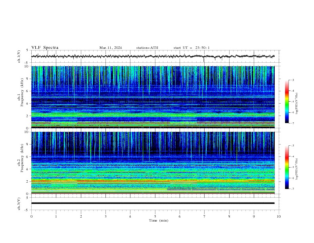
Task: Click inside the ch.2 spectrogram panel
Action: [x=153, y=163]
